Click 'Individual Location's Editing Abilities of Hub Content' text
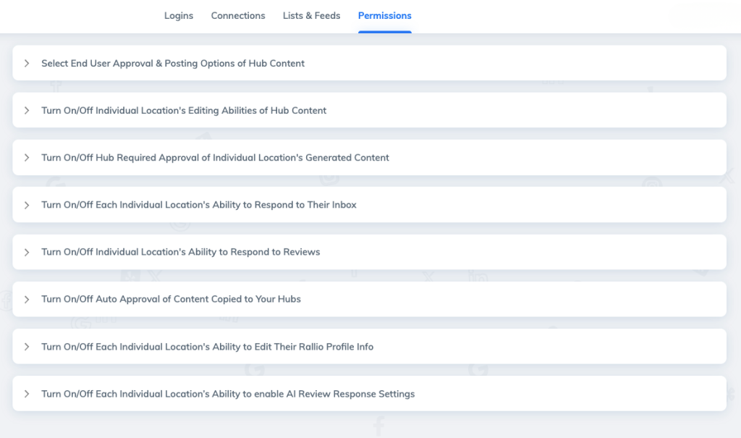Viewport: 741px width, 438px height. click(184, 111)
